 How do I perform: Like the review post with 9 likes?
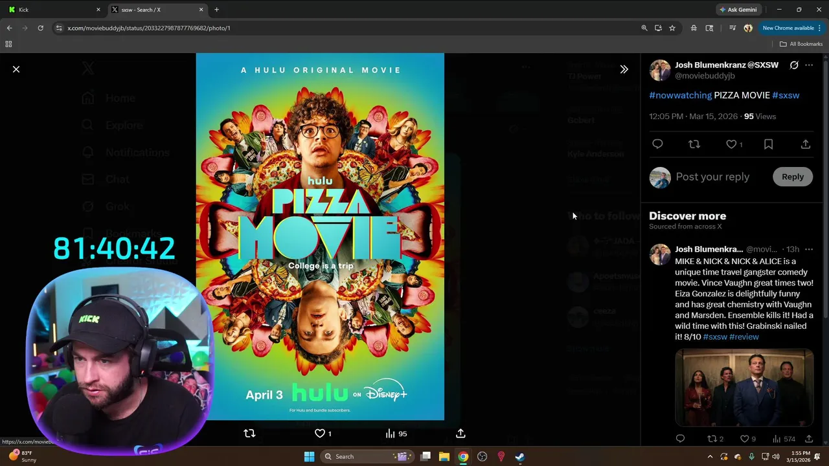(x=748, y=439)
